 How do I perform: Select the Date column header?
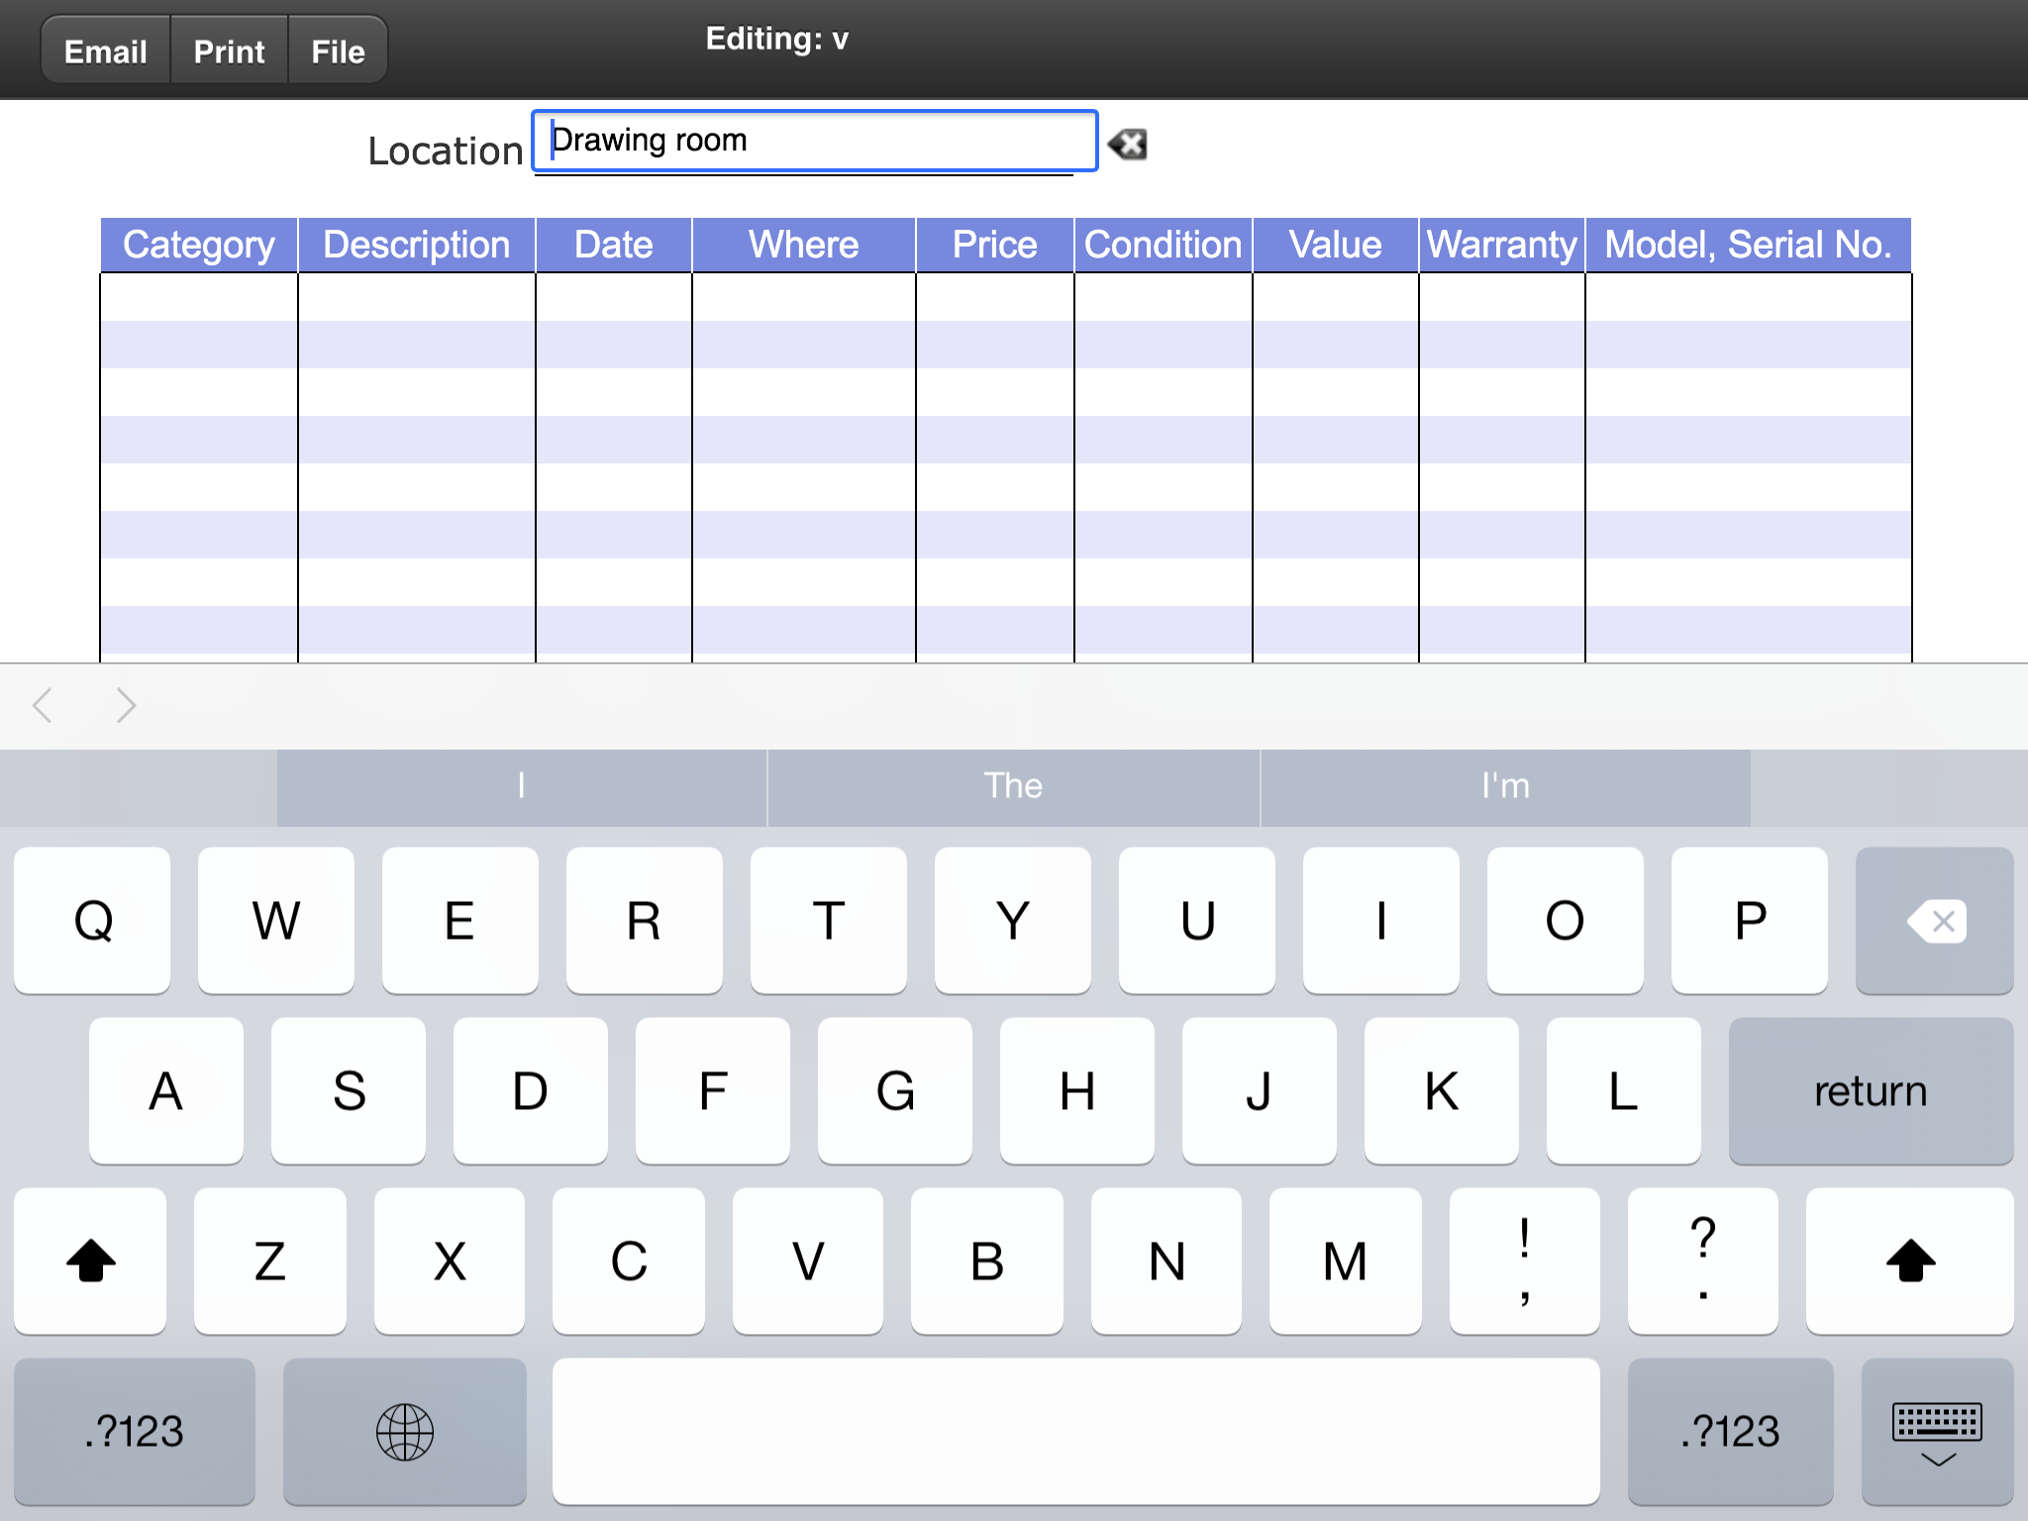(614, 245)
